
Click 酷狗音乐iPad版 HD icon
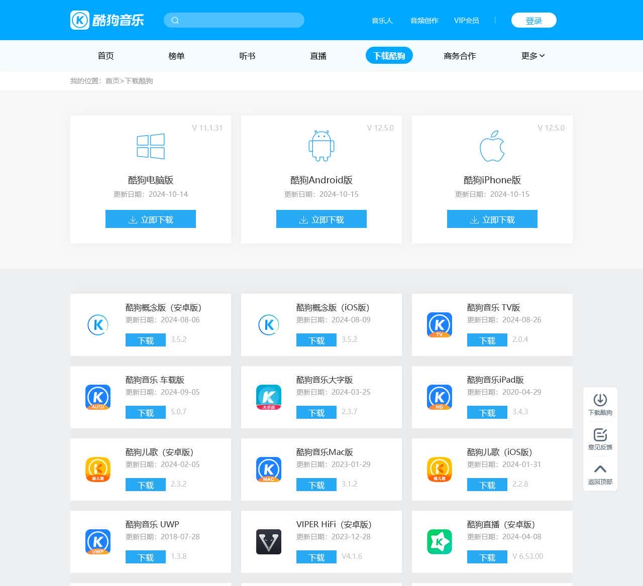coord(440,397)
